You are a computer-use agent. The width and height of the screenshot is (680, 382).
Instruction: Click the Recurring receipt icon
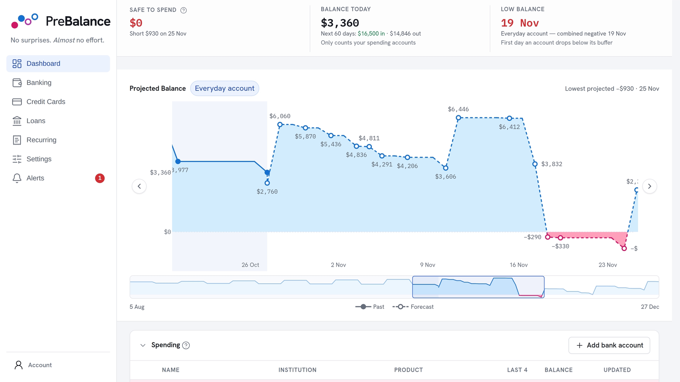17,140
